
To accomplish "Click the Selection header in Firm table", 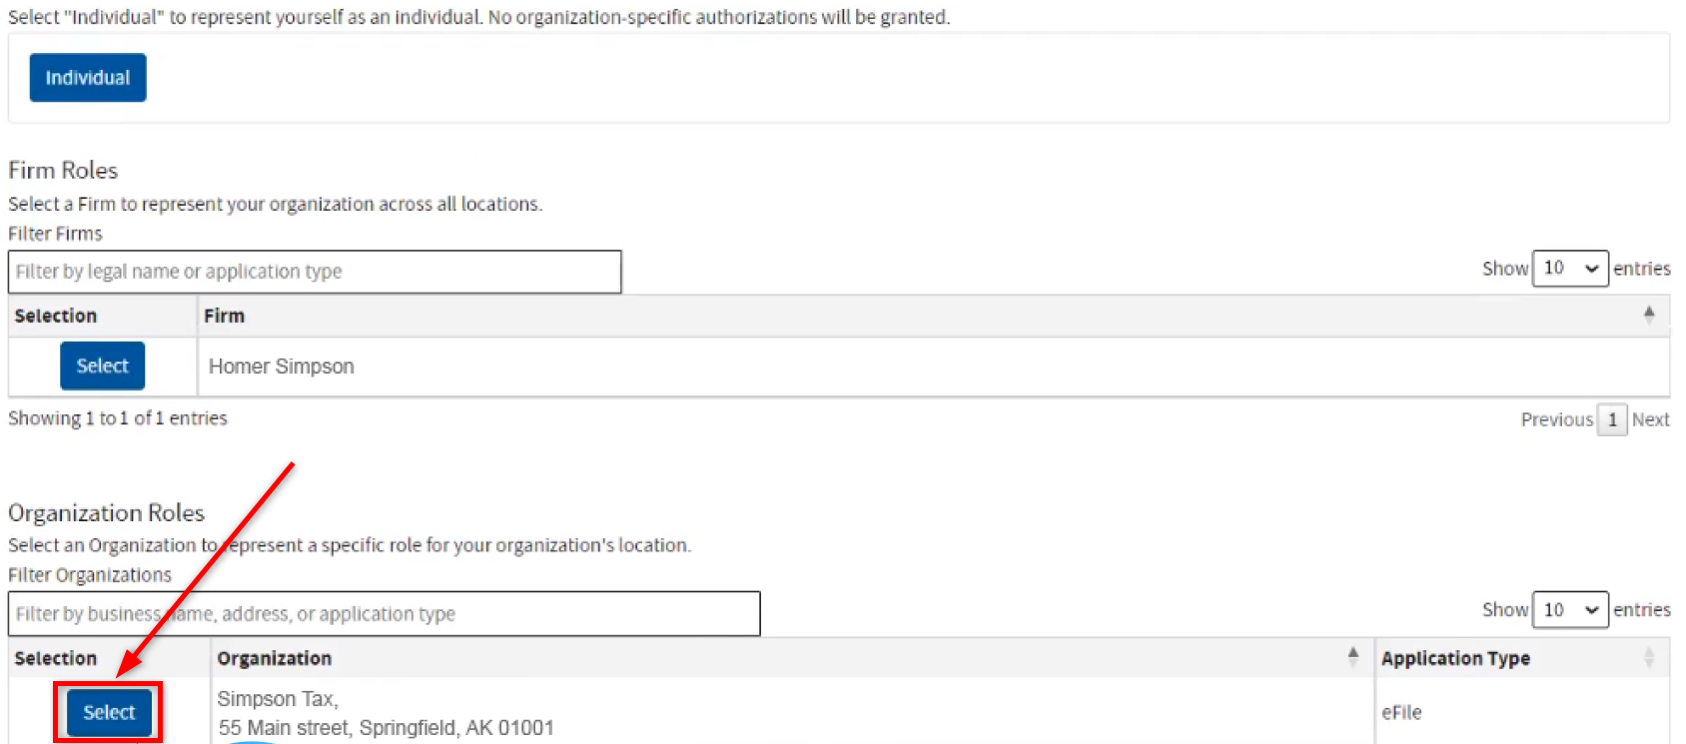I will click(56, 316).
